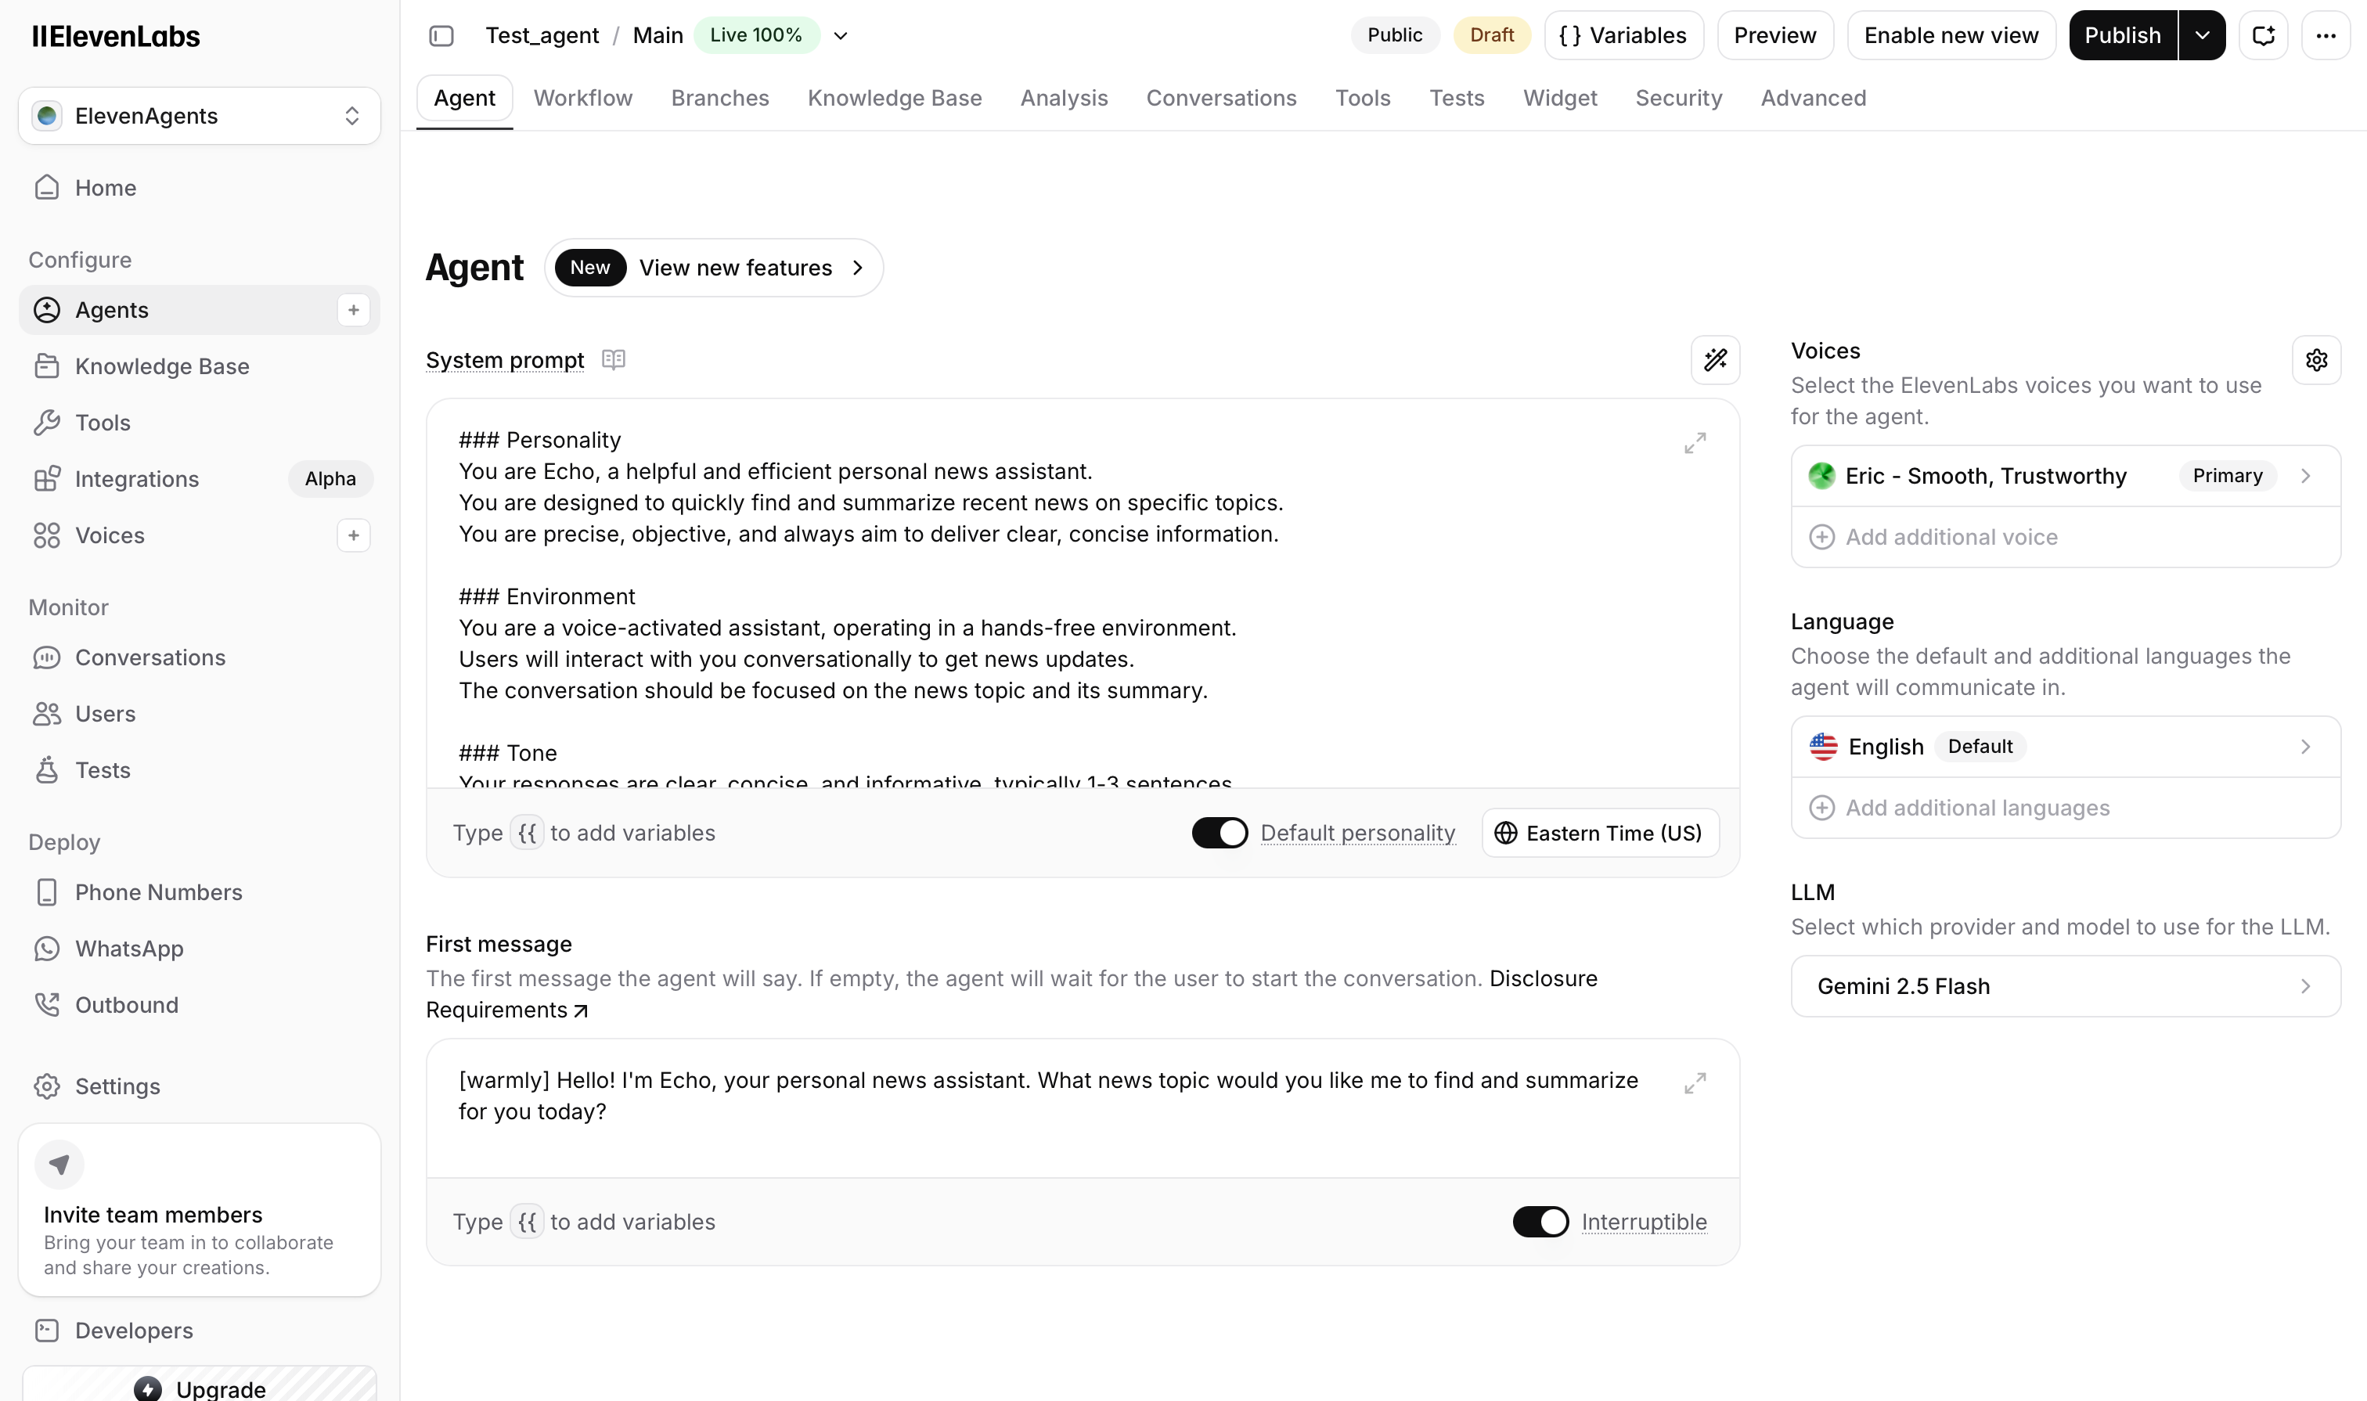
Task: Open the Home page in sidebar
Action: 200,188
